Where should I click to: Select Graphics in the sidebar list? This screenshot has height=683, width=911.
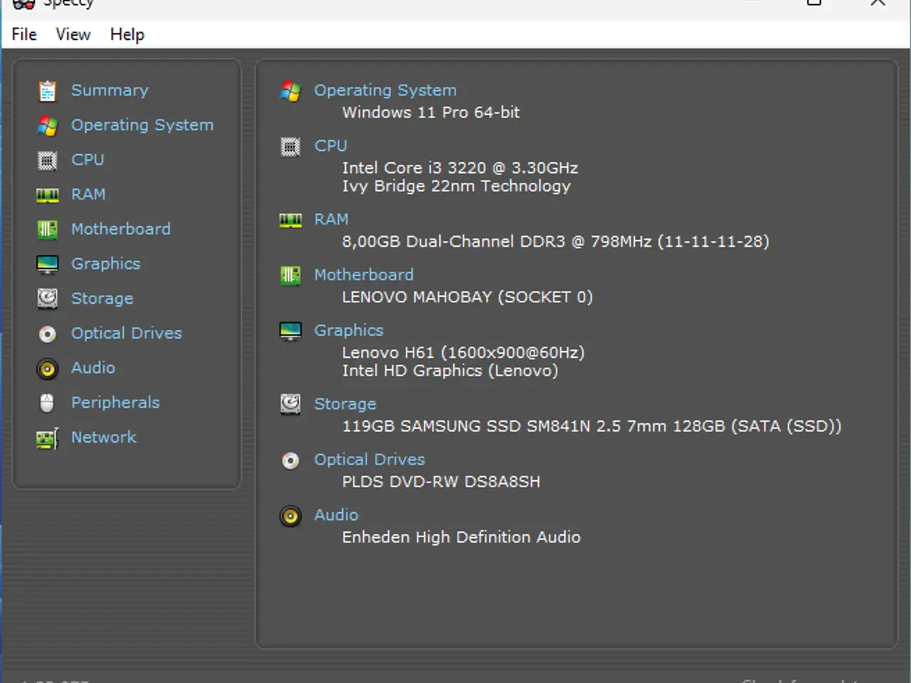(106, 264)
